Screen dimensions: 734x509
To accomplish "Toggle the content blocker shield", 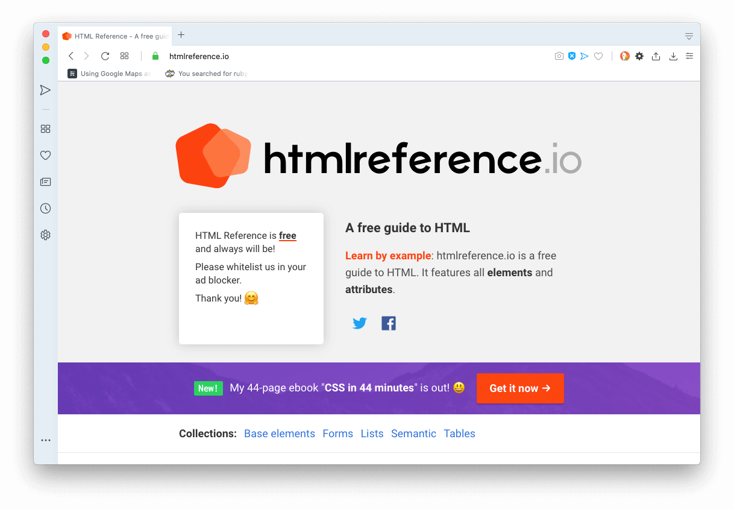I will pos(571,55).
